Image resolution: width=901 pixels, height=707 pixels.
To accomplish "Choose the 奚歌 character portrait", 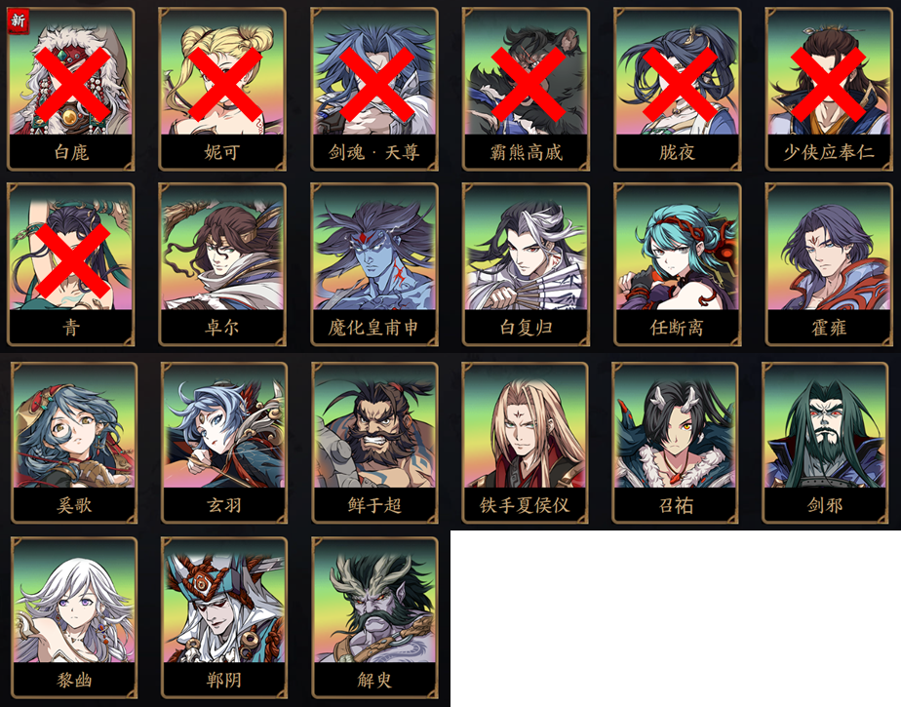I will click(x=74, y=443).
